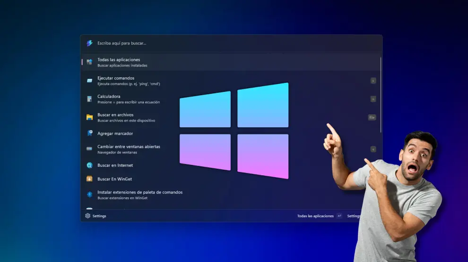Click the Ejecutar comandos terminal icon
Viewport: 468px width, 262px height.
(x=89, y=81)
